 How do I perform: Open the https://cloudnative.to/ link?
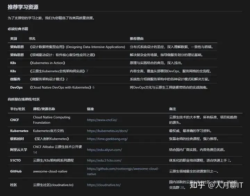tap(103, 185)
